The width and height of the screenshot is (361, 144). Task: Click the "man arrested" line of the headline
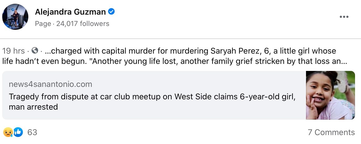[33, 107]
